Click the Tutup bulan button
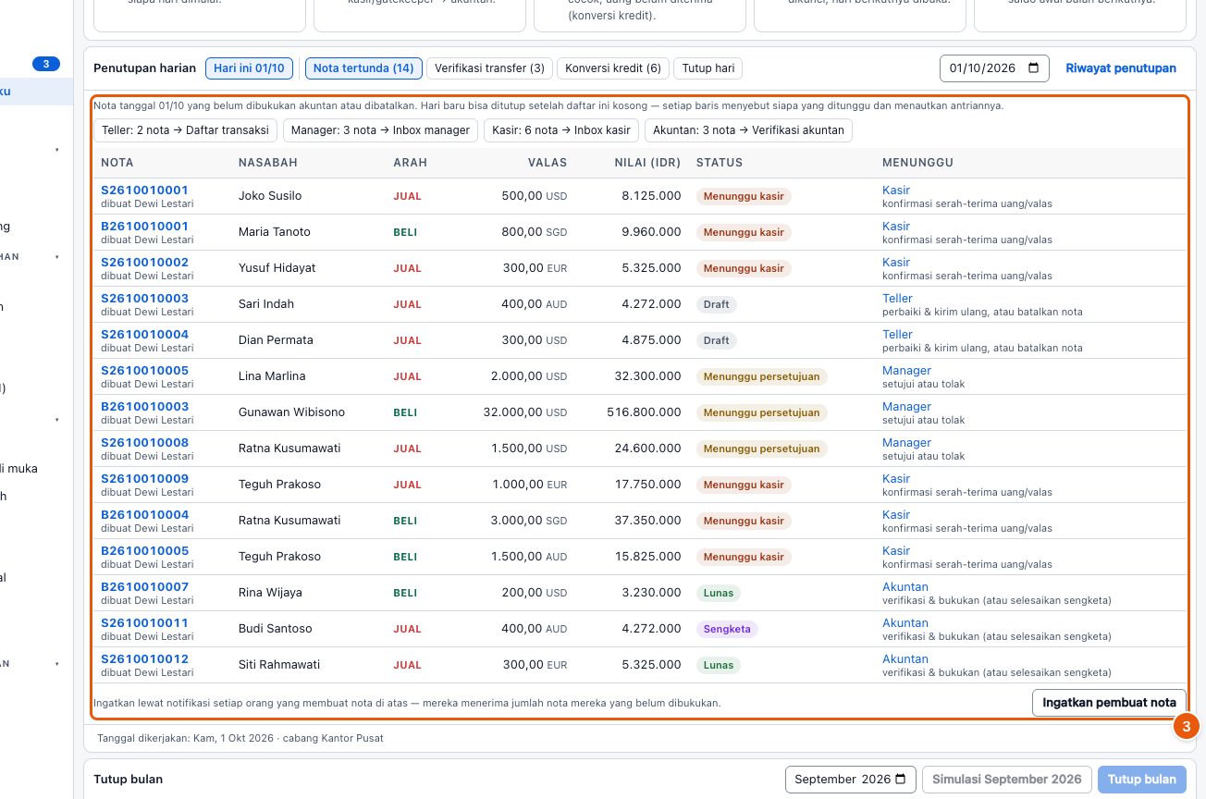This screenshot has height=799, width=1206. [1142, 780]
